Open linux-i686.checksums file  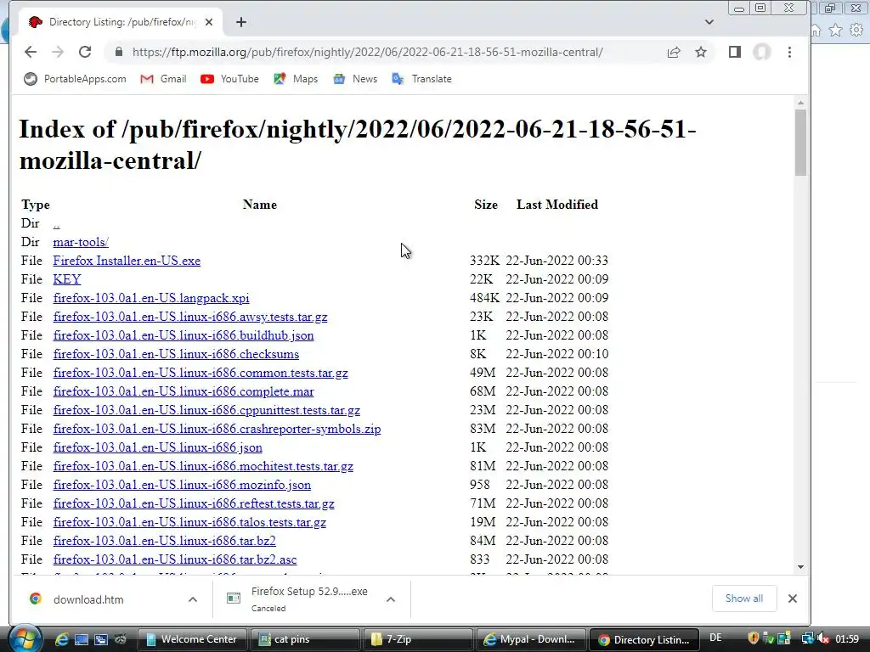point(176,354)
